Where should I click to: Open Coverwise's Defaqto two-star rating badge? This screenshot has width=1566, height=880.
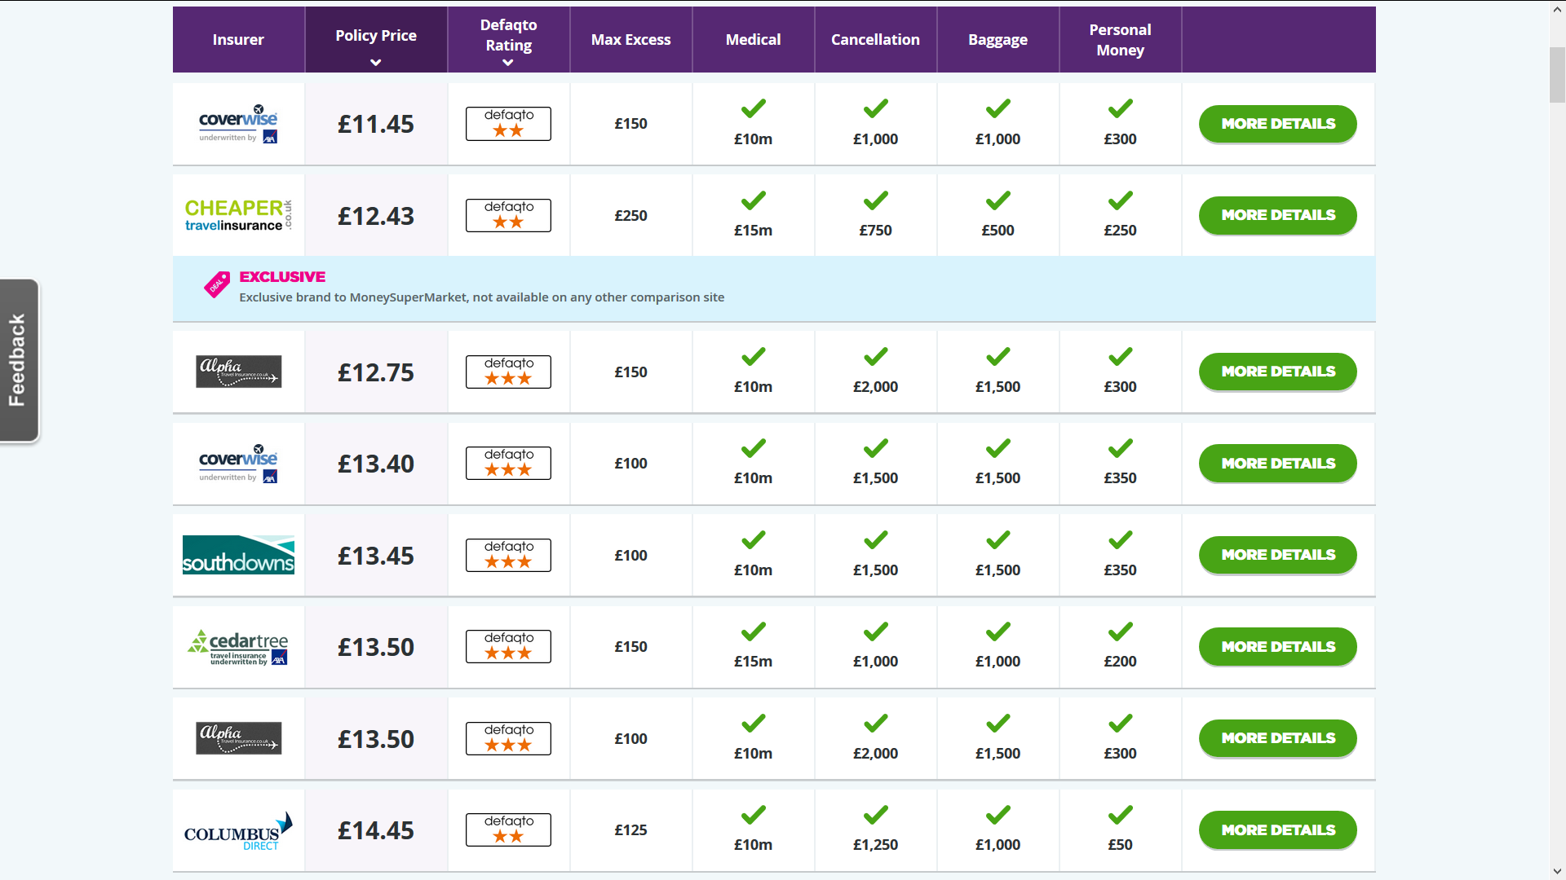[507, 124]
